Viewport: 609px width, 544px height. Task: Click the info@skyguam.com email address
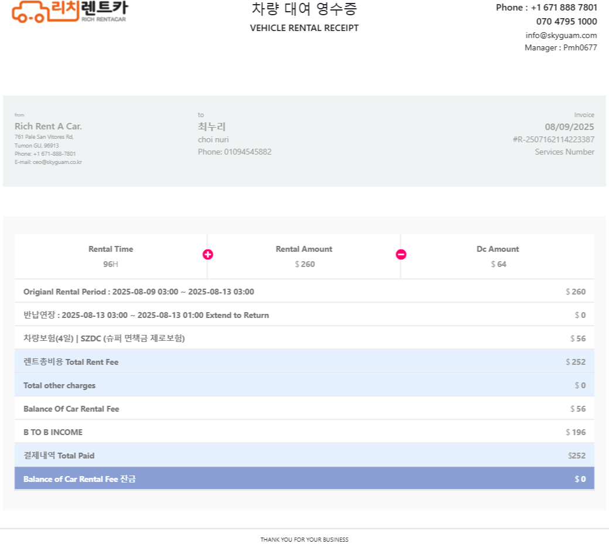click(x=561, y=35)
